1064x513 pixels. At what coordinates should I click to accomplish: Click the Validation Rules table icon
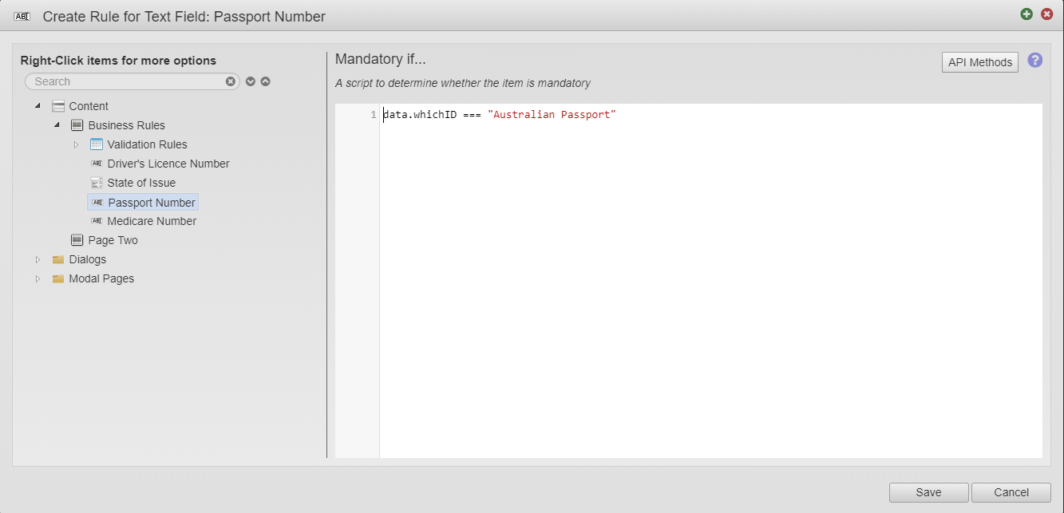97,144
